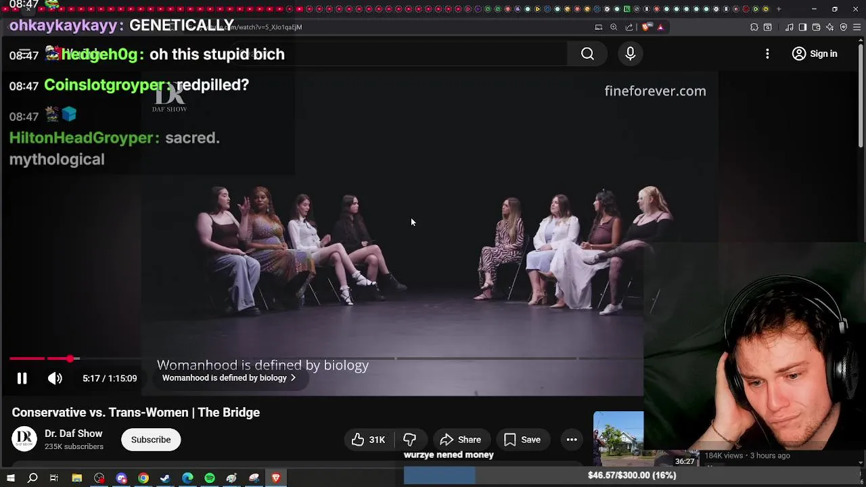This screenshot has height=487, width=866.
Task: Open Brave Leo AI sparkle icon
Action: point(830,27)
